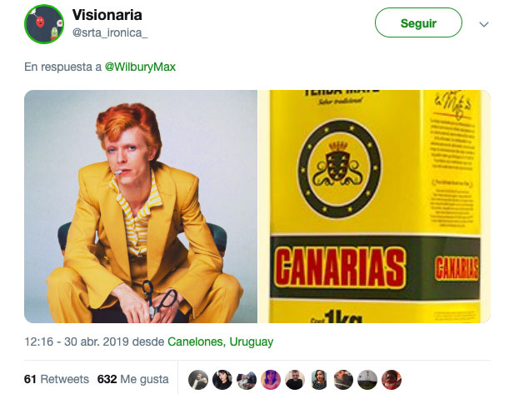The width and height of the screenshot is (514, 394).
Task: Visit the @WilburyMax mention link
Action: 140,67
